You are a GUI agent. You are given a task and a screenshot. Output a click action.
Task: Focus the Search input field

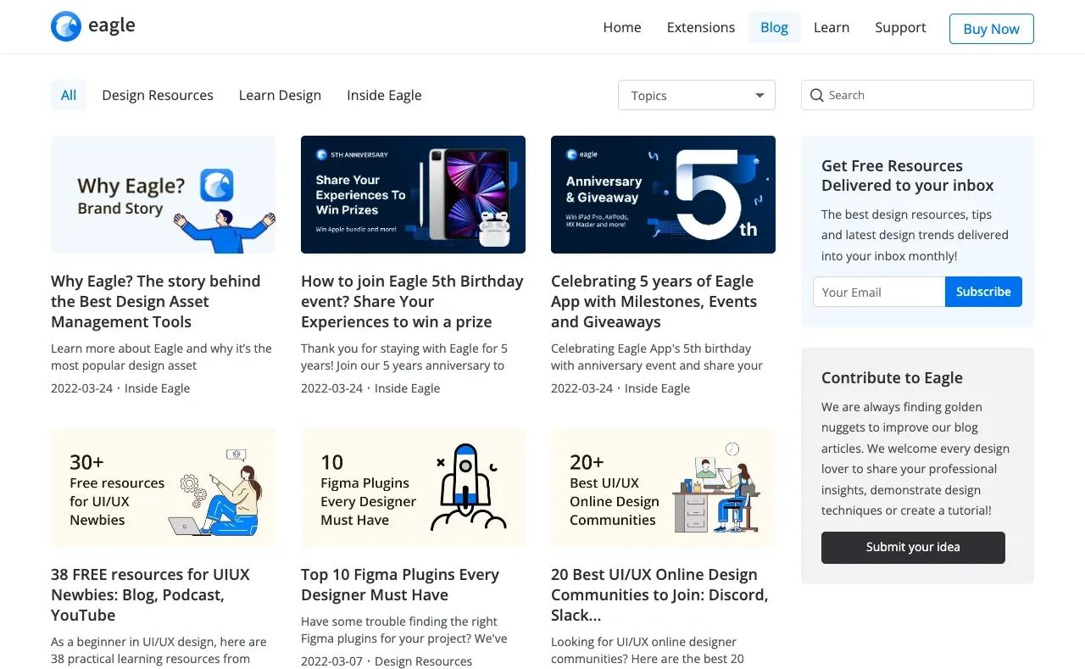(x=917, y=95)
